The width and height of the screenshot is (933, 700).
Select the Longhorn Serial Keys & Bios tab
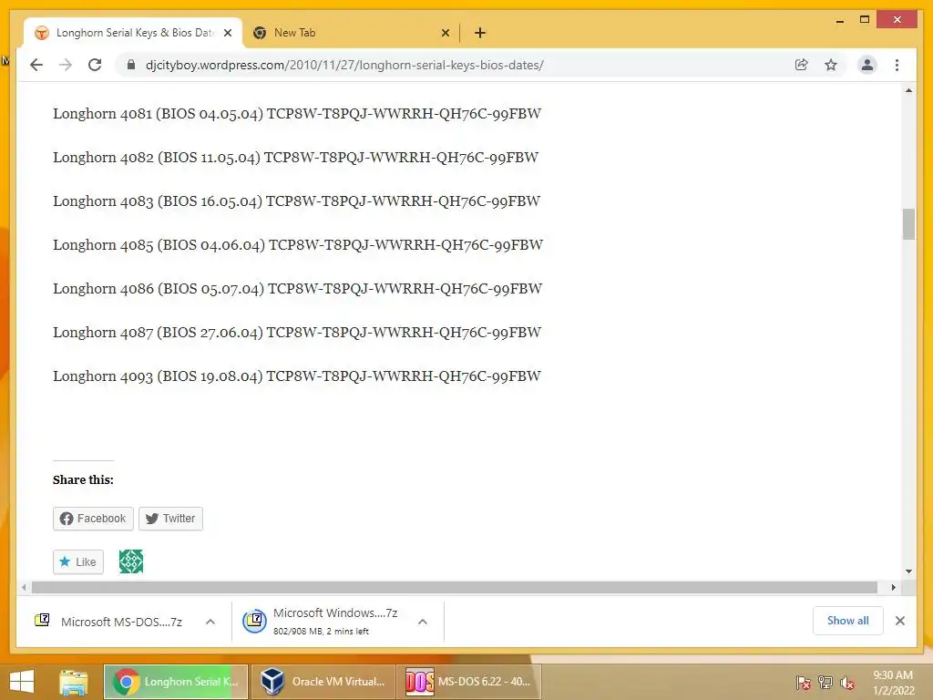pyautogui.click(x=133, y=33)
